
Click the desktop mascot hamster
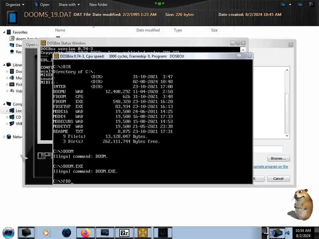(x=301, y=205)
